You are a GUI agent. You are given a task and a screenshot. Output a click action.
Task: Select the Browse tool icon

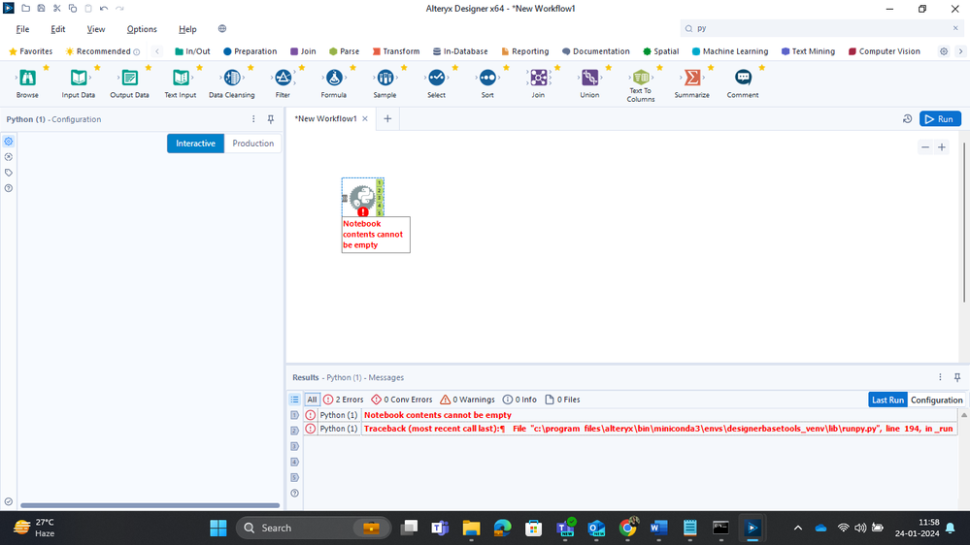coord(27,78)
